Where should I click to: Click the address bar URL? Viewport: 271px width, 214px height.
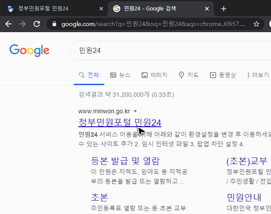point(153,24)
